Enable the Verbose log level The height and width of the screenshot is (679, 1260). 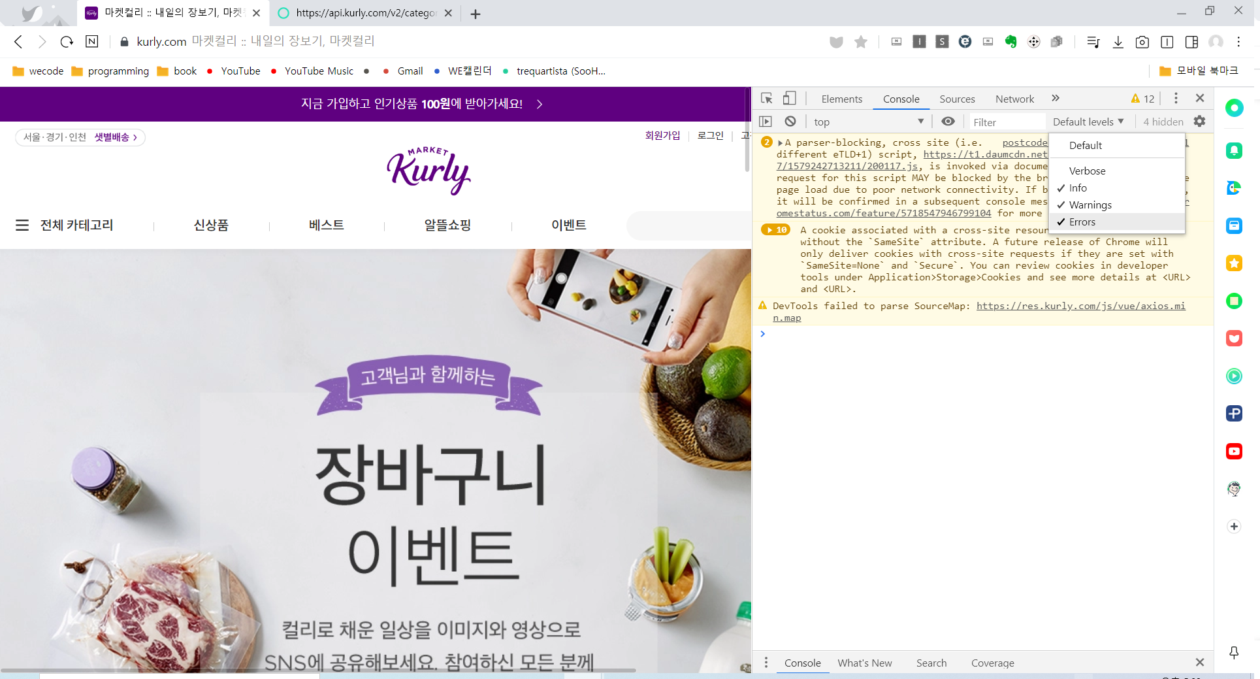(1117, 171)
